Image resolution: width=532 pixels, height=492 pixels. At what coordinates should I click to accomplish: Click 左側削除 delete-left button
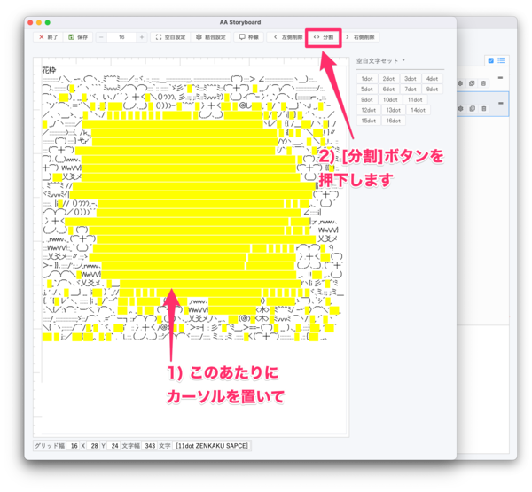(288, 37)
